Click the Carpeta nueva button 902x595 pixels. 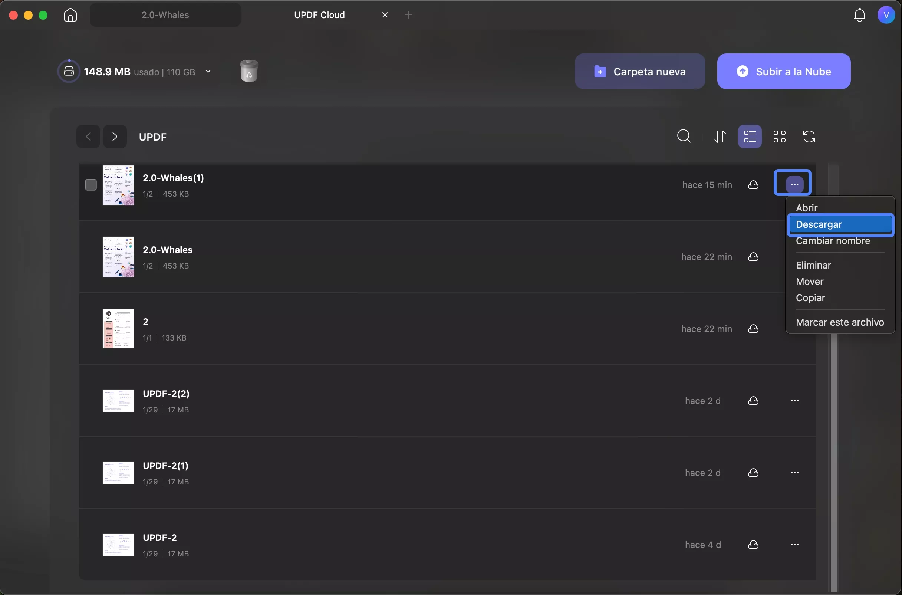639,71
